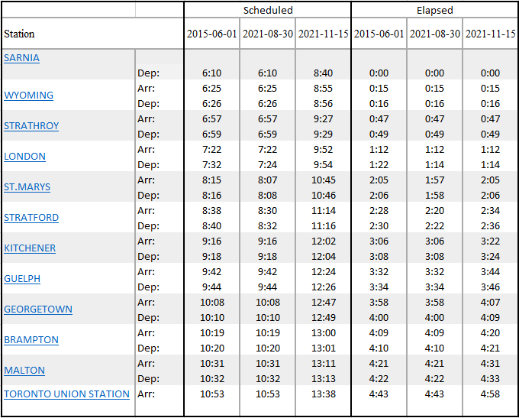
Task: Select the Station column header
Action: coord(19,34)
